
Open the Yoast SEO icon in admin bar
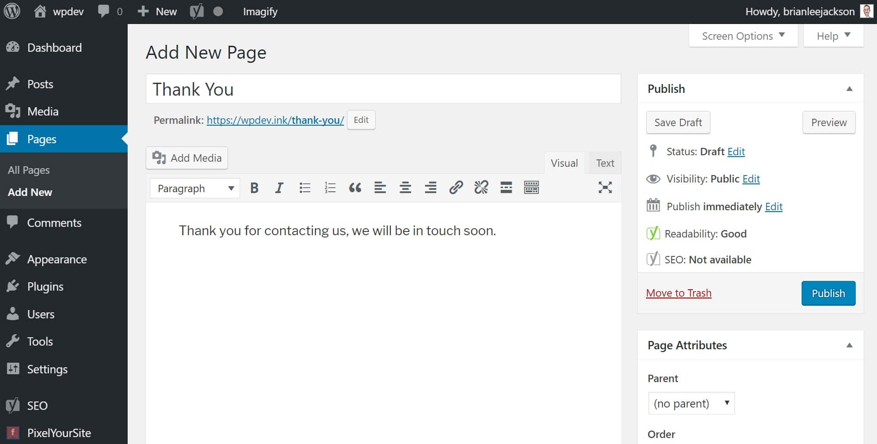[196, 11]
